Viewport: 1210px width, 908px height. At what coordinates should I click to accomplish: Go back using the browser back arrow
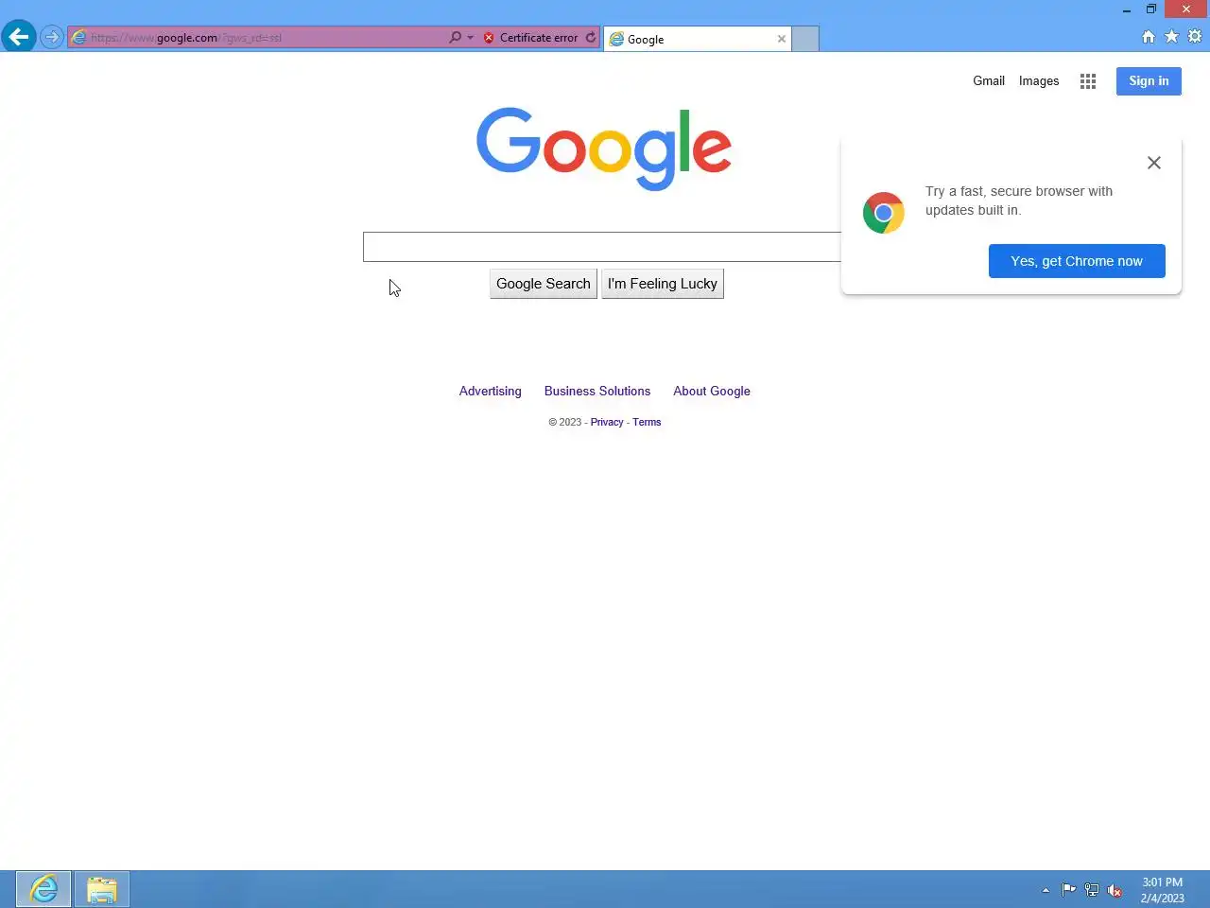(x=19, y=37)
